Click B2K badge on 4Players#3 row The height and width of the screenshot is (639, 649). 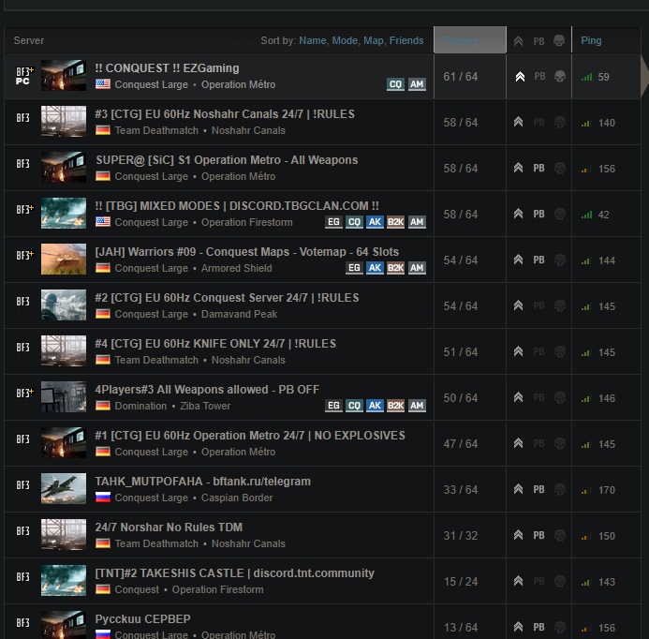pyautogui.click(x=395, y=406)
